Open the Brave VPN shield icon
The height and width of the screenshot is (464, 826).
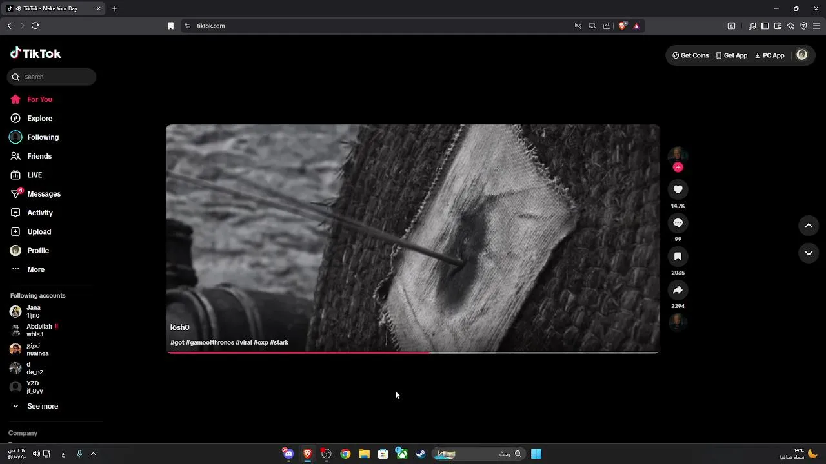pos(803,26)
